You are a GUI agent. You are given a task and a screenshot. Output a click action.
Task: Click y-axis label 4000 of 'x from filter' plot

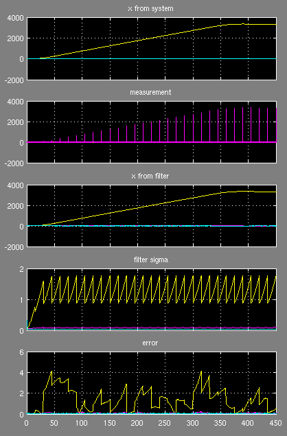tap(15, 185)
